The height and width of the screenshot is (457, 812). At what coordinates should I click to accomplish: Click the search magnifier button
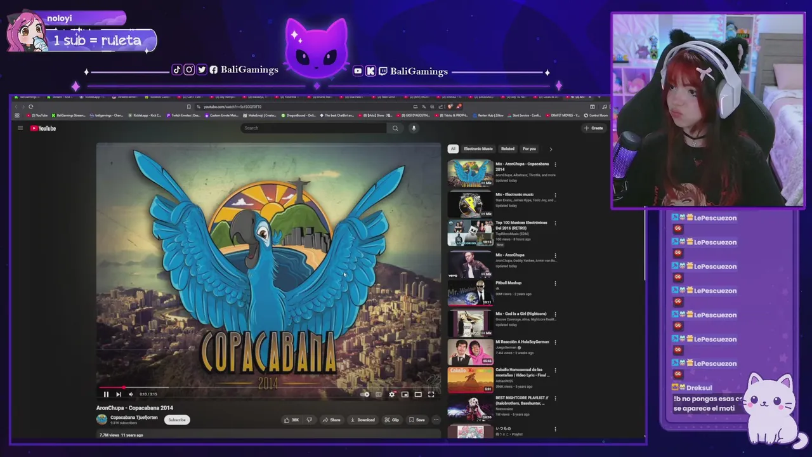click(395, 128)
